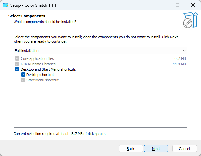Toggle Desktop and Start Menu shortcuts checkbox
Screen dimensions: 201x156
point(17,69)
